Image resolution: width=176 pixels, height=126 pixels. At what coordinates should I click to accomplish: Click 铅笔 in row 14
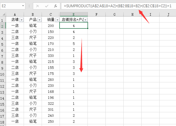33,98
